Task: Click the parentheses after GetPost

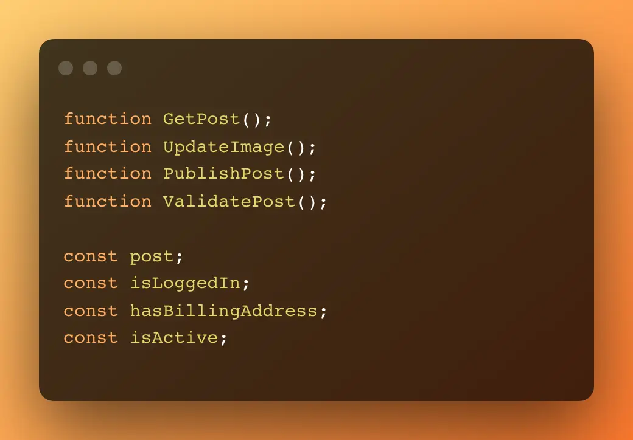Action: click(x=251, y=119)
